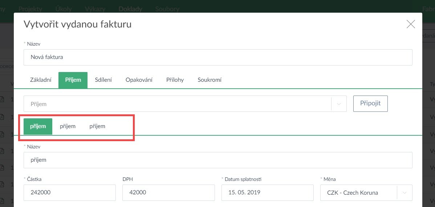Expand the Příjem combo box chevron

pyautogui.click(x=339, y=104)
